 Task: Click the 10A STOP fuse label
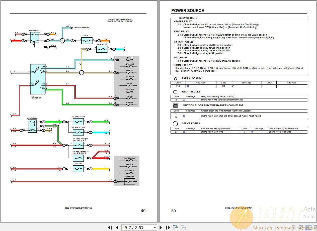(130, 164)
